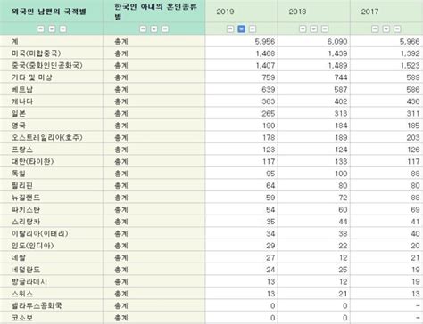Click the 2019 total value 5,956
Viewport: 423px width, 324px height.
[x=265, y=41]
